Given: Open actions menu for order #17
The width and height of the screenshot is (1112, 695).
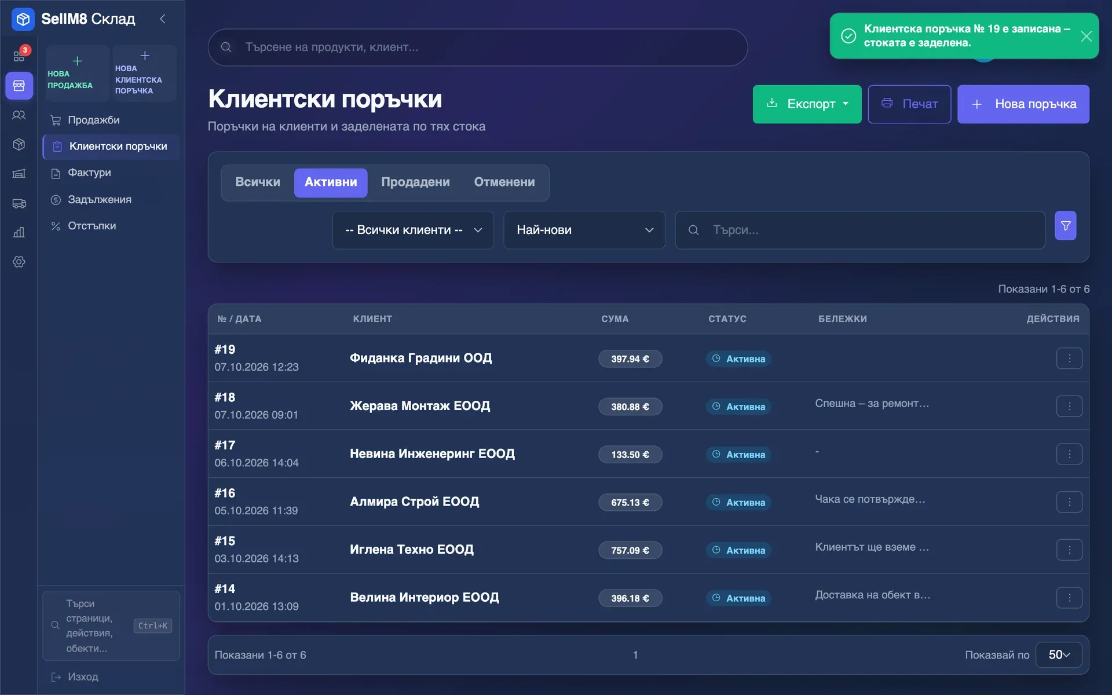Looking at the screenshot, I should click(1069, 454).
